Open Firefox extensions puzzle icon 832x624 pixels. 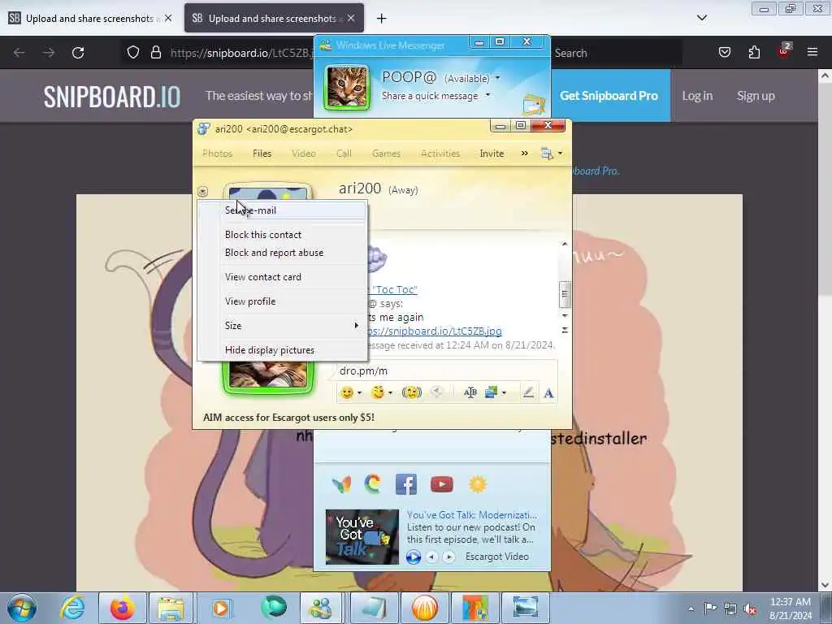coord(754,53)
